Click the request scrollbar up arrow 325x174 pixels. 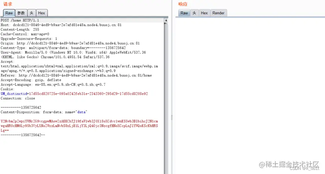(166, 21)
